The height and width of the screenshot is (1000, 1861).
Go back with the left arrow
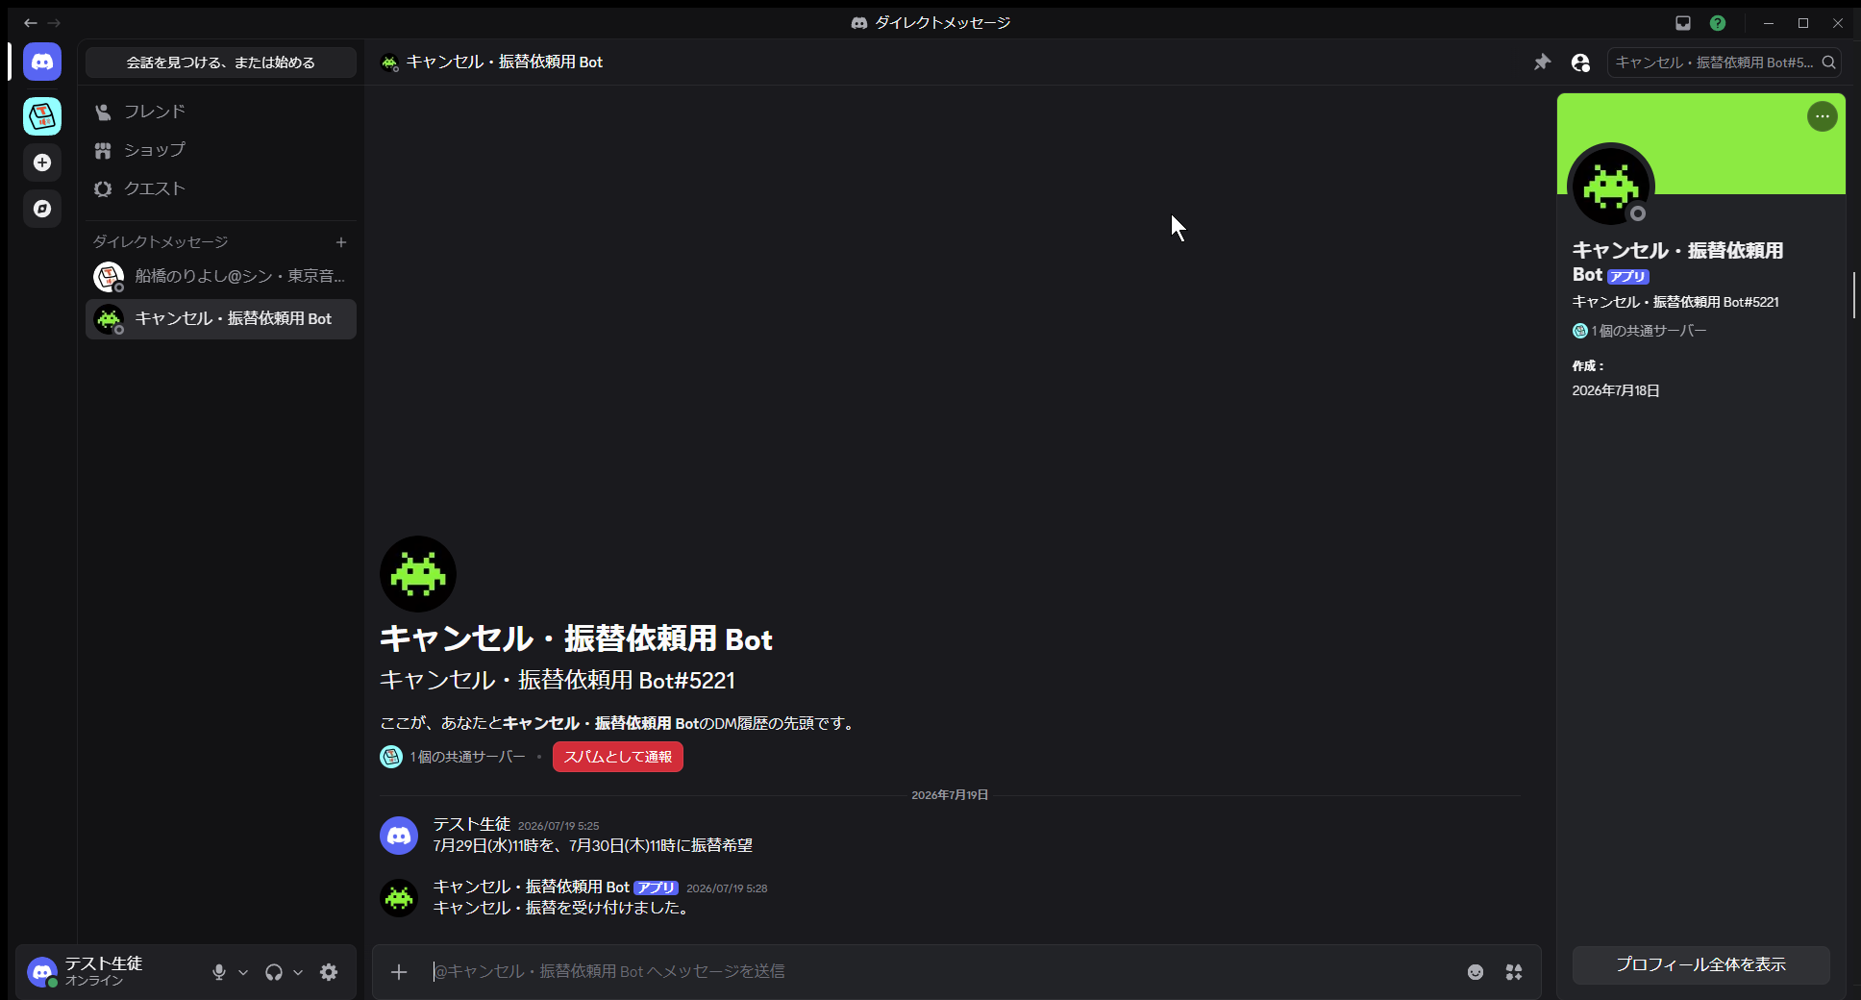point(30,22)
